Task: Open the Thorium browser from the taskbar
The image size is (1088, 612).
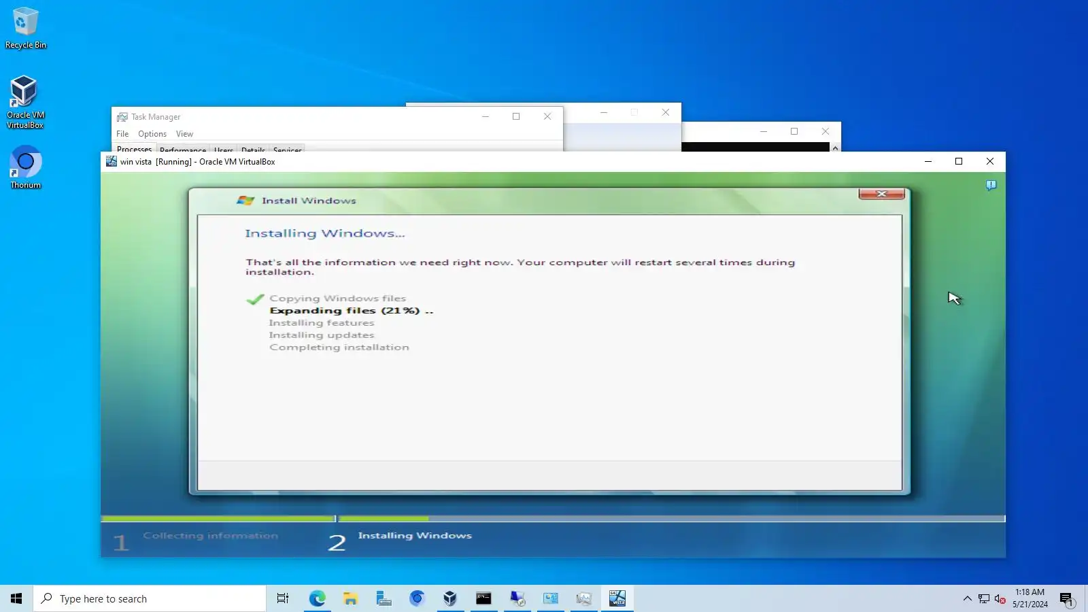Action: [417, 598]
